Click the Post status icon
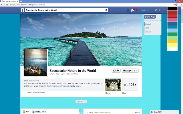Image resolution: width=183 pixels, height=114 pixels. tap(24, 112)
